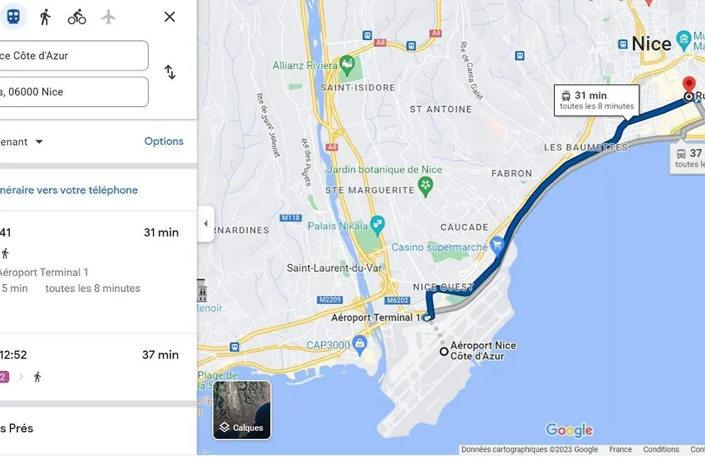Select the transit travel mode icon

click(13, 17)
